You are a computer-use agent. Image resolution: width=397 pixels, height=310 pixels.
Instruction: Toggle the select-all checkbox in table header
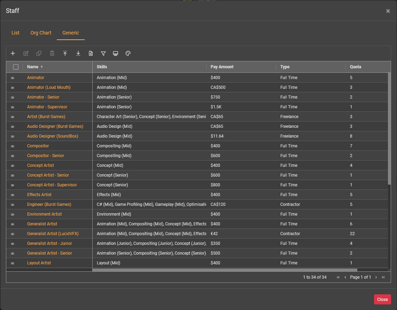click(x=16, y=67)
